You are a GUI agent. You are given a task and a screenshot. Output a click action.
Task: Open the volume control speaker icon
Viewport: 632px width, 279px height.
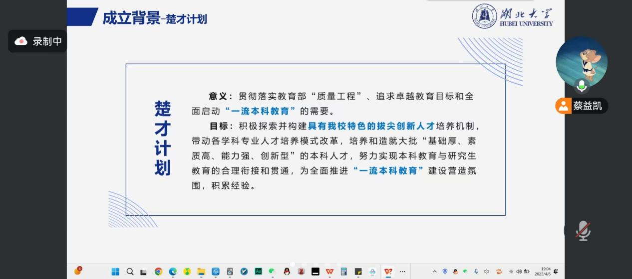click(519, 272)
